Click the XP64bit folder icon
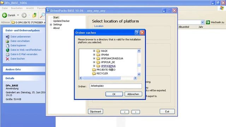The height and width of the screenshot is (127, 226). 98,55
